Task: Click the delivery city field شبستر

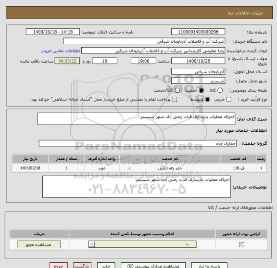Action: point(198,81)
